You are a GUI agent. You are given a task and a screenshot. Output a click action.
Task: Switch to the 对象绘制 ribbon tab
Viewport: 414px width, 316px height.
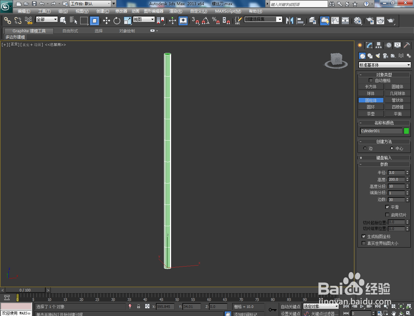tap(127, 31)
